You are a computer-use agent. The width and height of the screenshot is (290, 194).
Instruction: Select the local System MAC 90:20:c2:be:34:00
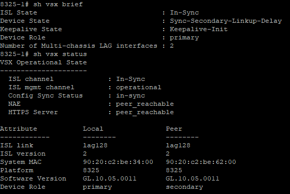pyautogui.click(x=118, y=162)
